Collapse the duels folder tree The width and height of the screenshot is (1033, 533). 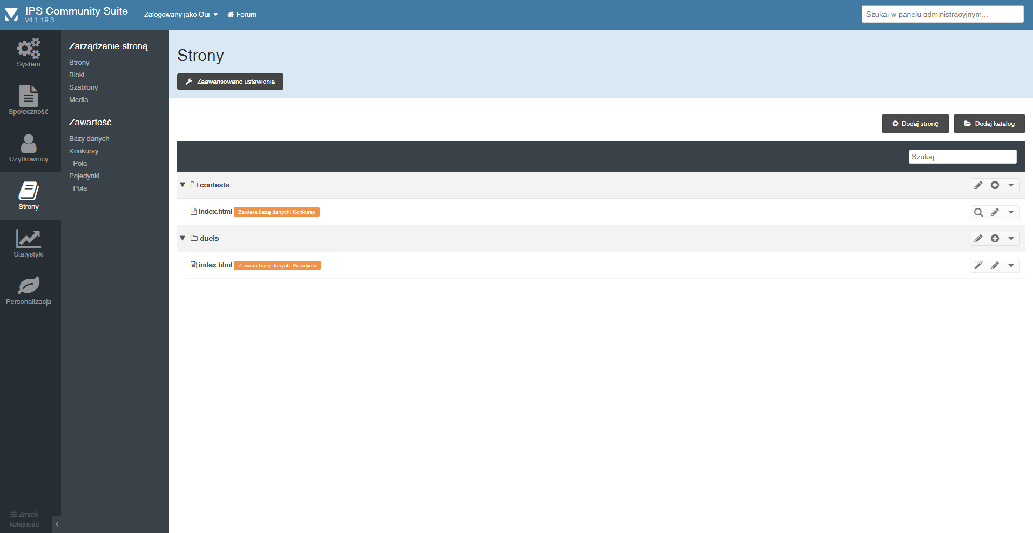coord(183,238)
